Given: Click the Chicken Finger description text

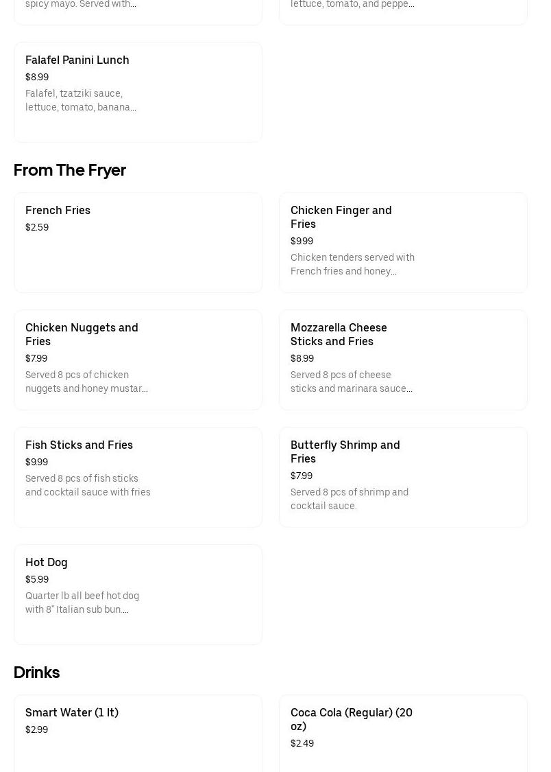Looking at the screenshot, I should [352, 264].
